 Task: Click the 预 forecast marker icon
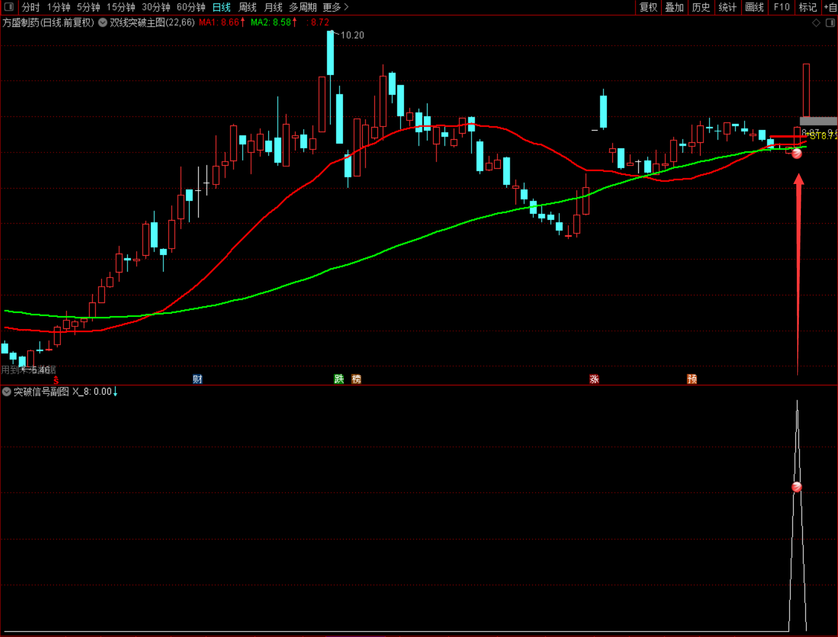(x=692, y=379)
